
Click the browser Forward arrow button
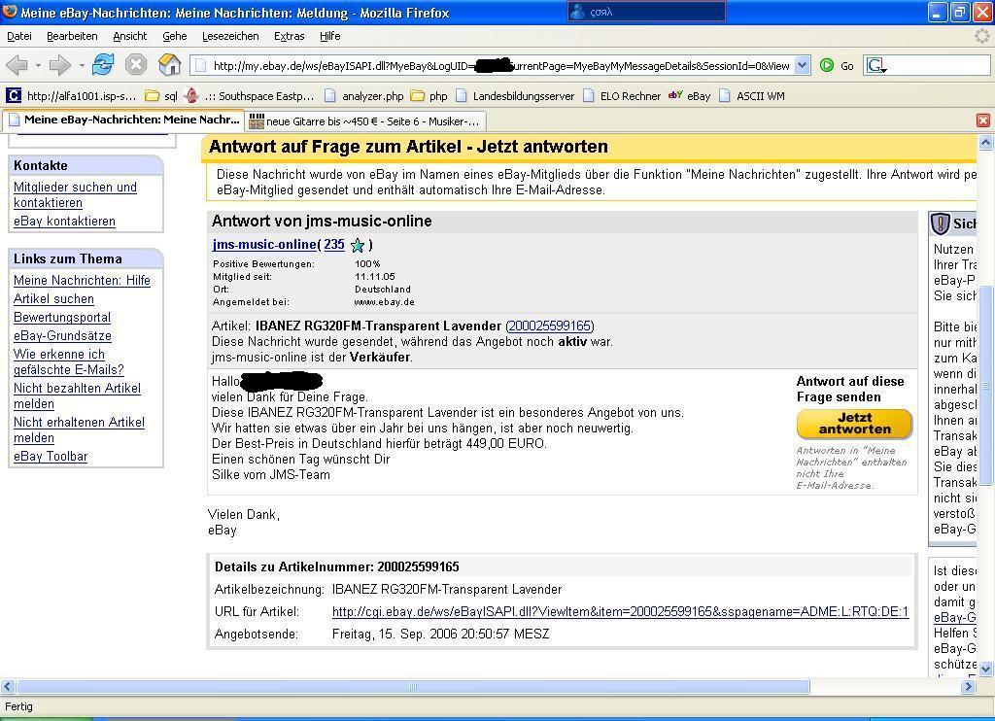tap(59, 65)
